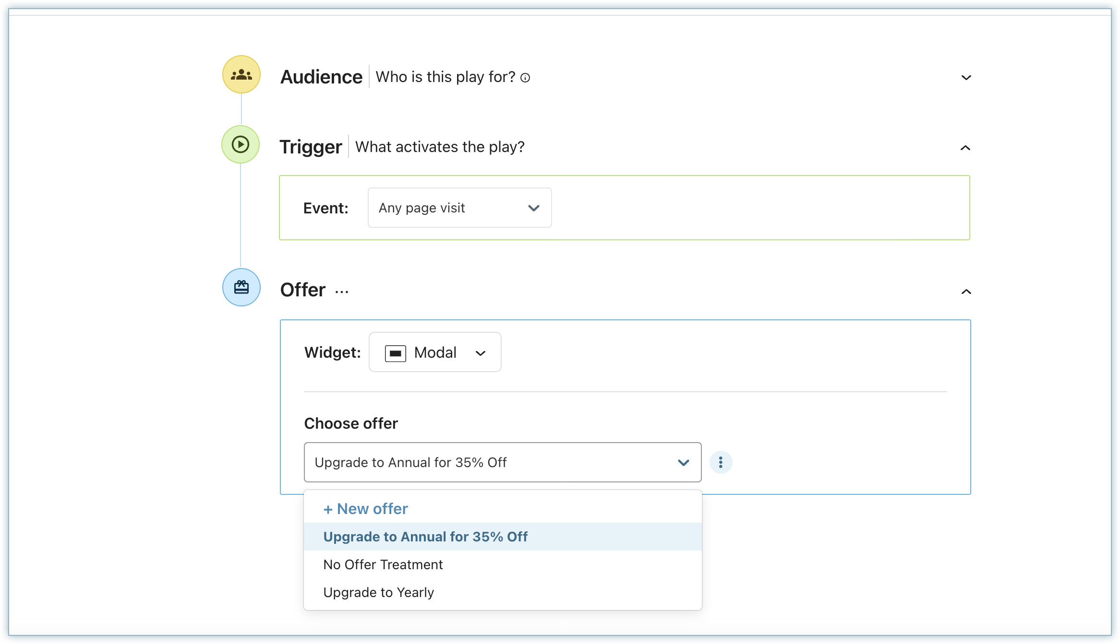Select '+ New offer' from the list
This screenshot has height=644, width=1120.
click(365, 509)
